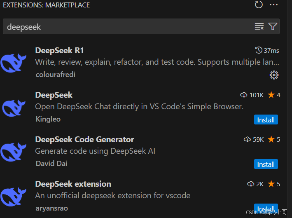
Task: Click publisher name aryansrao
Action: point(52,208)
